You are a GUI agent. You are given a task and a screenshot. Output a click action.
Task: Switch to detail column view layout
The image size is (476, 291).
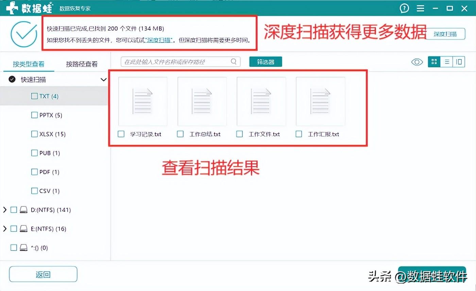point(459,62)
